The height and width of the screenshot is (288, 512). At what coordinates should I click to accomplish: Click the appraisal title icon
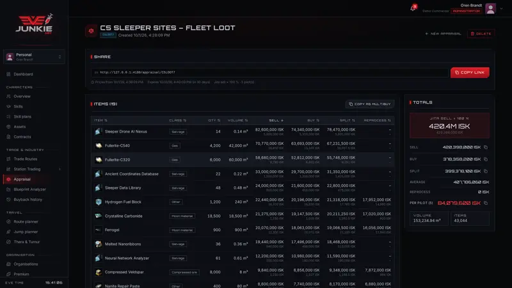91,31
